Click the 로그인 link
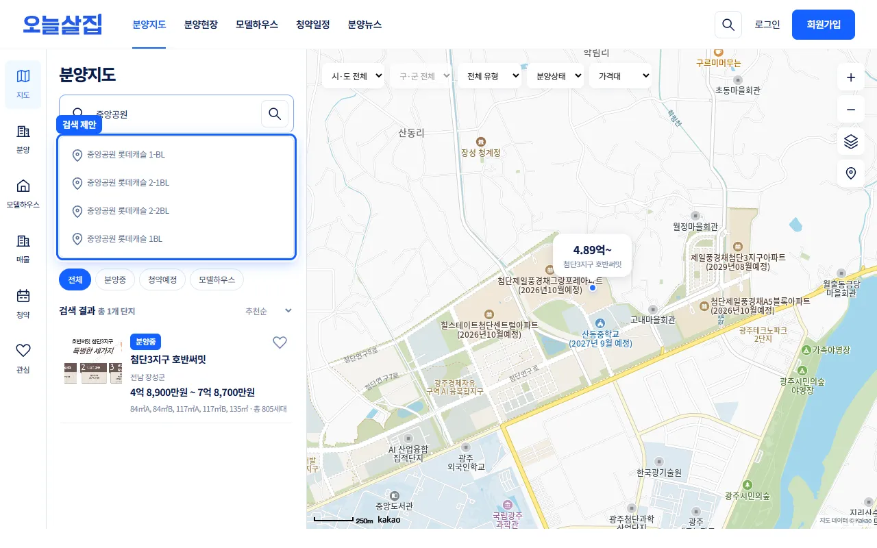Image resolution: width=877 pixels, height=548 pixels. point(767,25)
